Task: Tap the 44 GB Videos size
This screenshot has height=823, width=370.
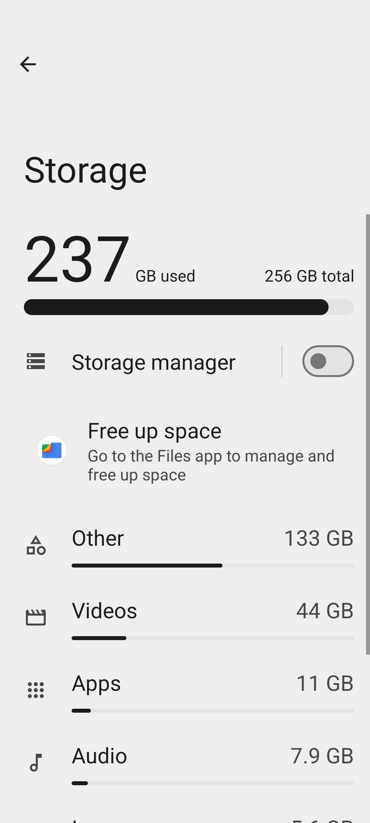Action: [x=325, y=611]
